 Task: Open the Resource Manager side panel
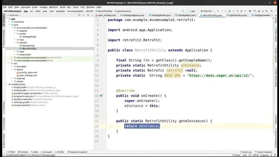(4, 38)
